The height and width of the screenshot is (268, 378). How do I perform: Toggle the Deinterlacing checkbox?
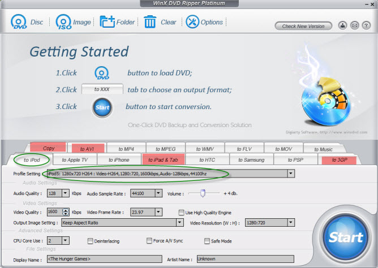click(90, 241)
